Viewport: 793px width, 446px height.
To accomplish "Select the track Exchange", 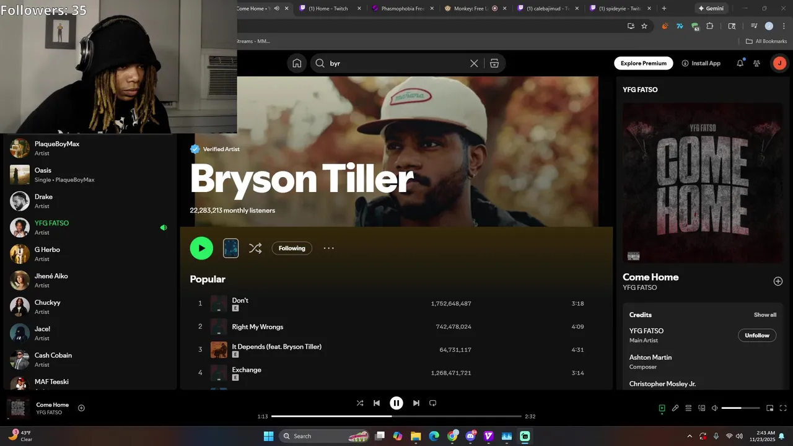I will pos(247,370).
